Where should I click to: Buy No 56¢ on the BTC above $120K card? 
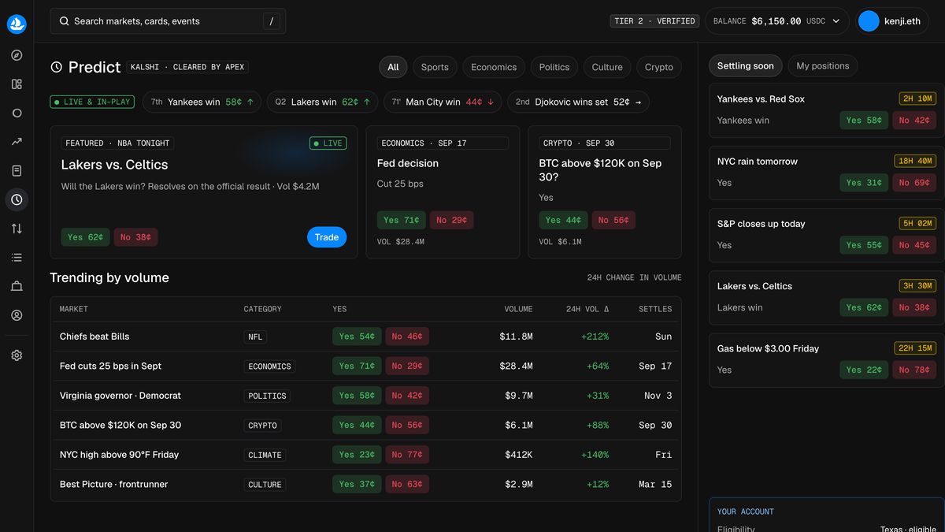[614, 221]
